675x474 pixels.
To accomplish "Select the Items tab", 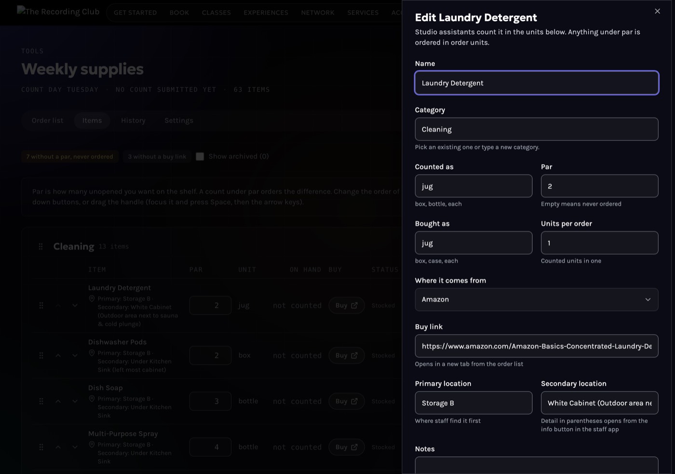I will click(92, 120).
